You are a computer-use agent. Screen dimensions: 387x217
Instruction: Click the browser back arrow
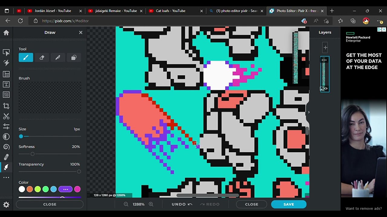[x=8, y=21]
